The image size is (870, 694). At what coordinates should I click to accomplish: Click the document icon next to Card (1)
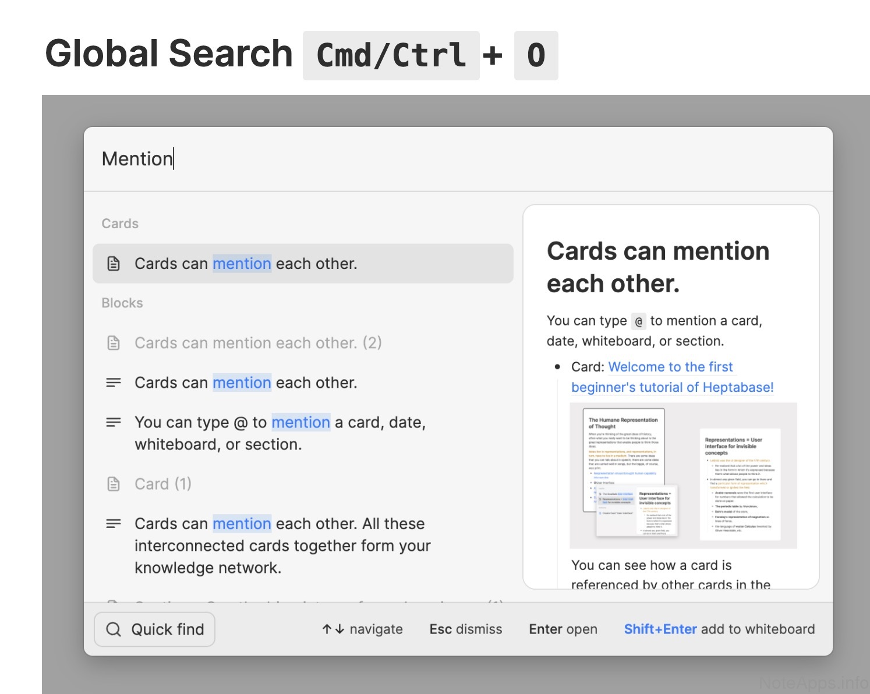tap(114, 484)
